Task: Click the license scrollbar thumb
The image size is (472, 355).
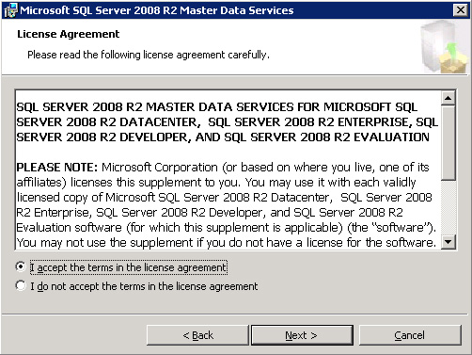Action: [448, 143]
